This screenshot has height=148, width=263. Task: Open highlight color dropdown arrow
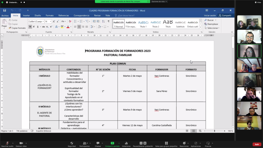[65, 27]
